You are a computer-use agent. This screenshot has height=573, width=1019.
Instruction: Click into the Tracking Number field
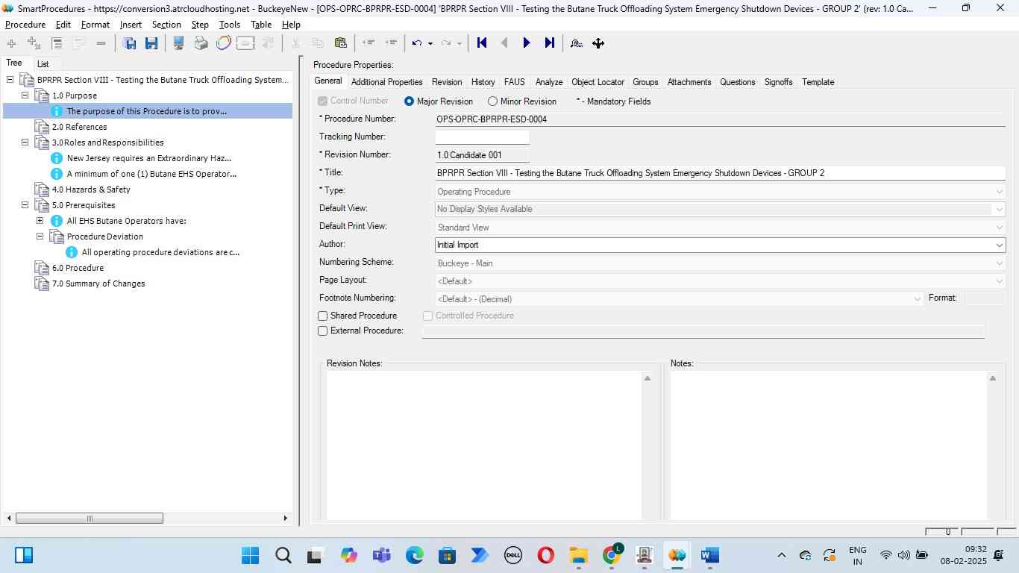click(x=482, y=137)
